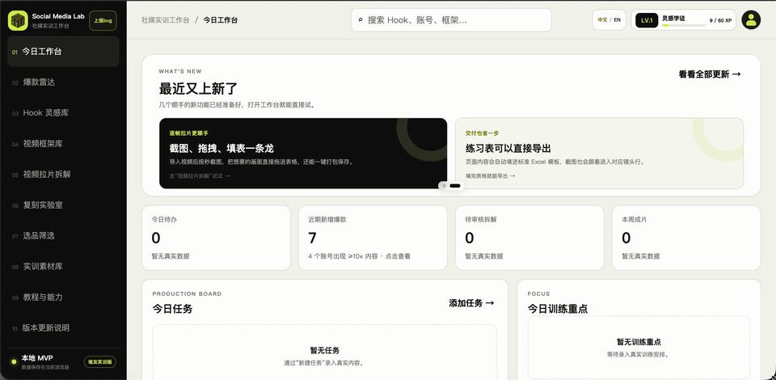Open 教程与能力 sidebar item
This screenshot has height=380, width=776.
63,297
